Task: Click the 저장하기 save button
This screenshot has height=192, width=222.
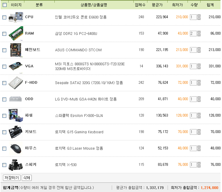Action: click(x=12, y=178)
